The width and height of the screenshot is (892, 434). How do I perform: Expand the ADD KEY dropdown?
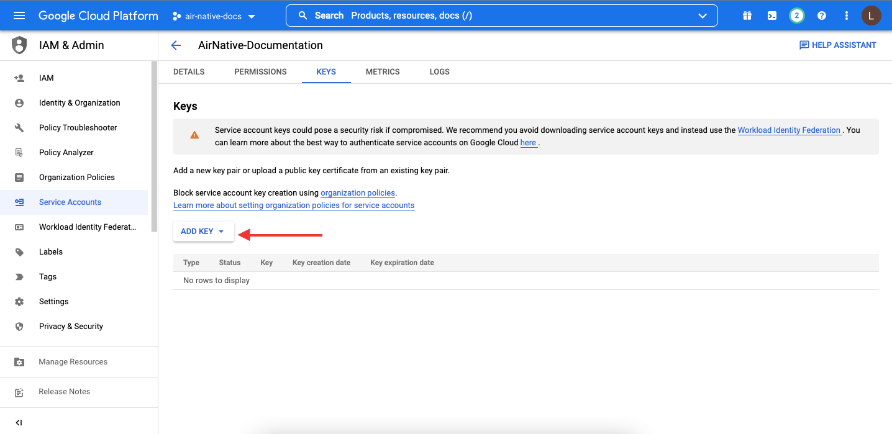pos(203,232)
